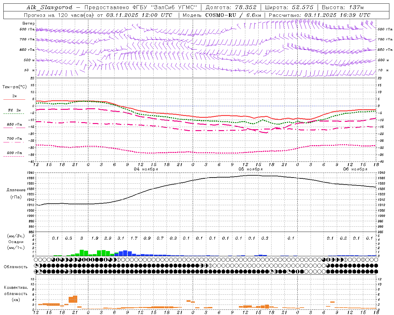Click the elevation label Высота: 137м
This screenshot has height=315, width=394.
[x=343, y=7]
